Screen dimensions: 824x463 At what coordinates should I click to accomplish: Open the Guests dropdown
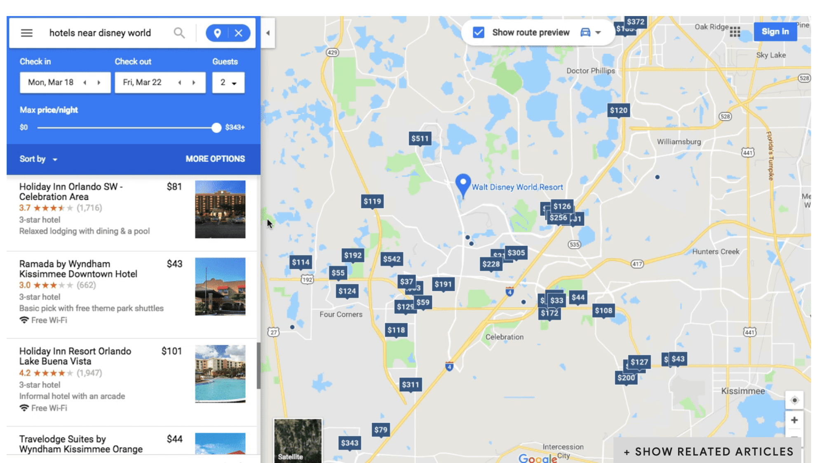point(228,82)
